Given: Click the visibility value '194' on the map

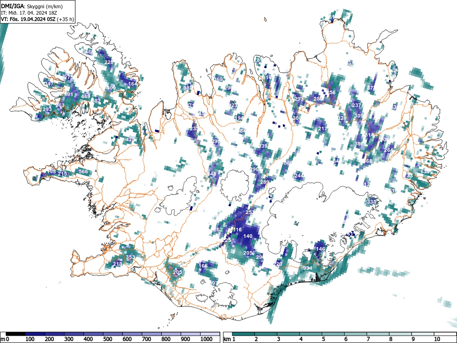Looking at the screenshot, I should coord(239,118).
